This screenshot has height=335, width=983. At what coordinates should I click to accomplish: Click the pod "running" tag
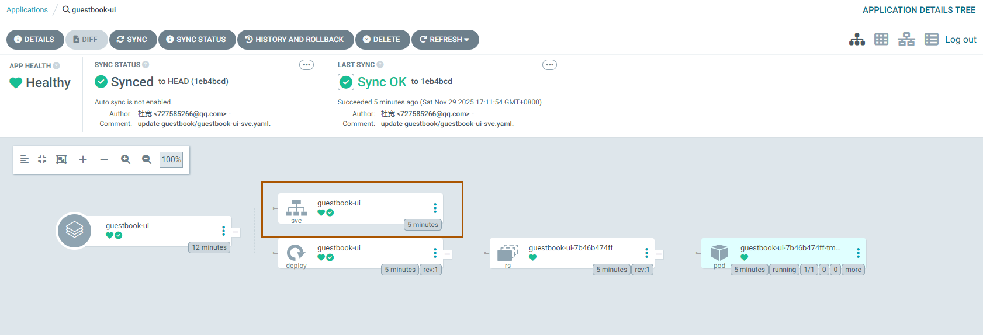[x=784, y=270]
